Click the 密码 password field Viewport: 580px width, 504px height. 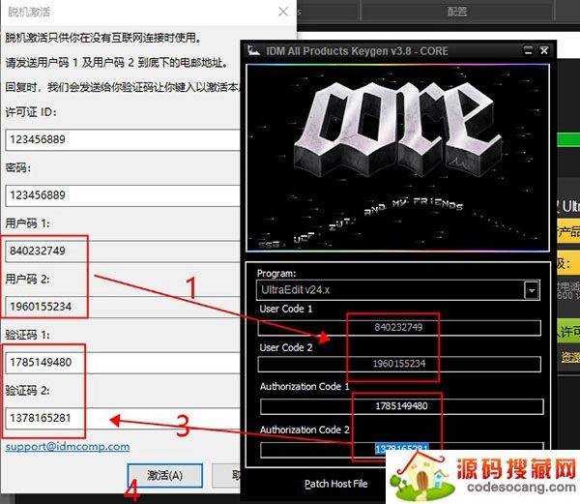coord(123,195)
